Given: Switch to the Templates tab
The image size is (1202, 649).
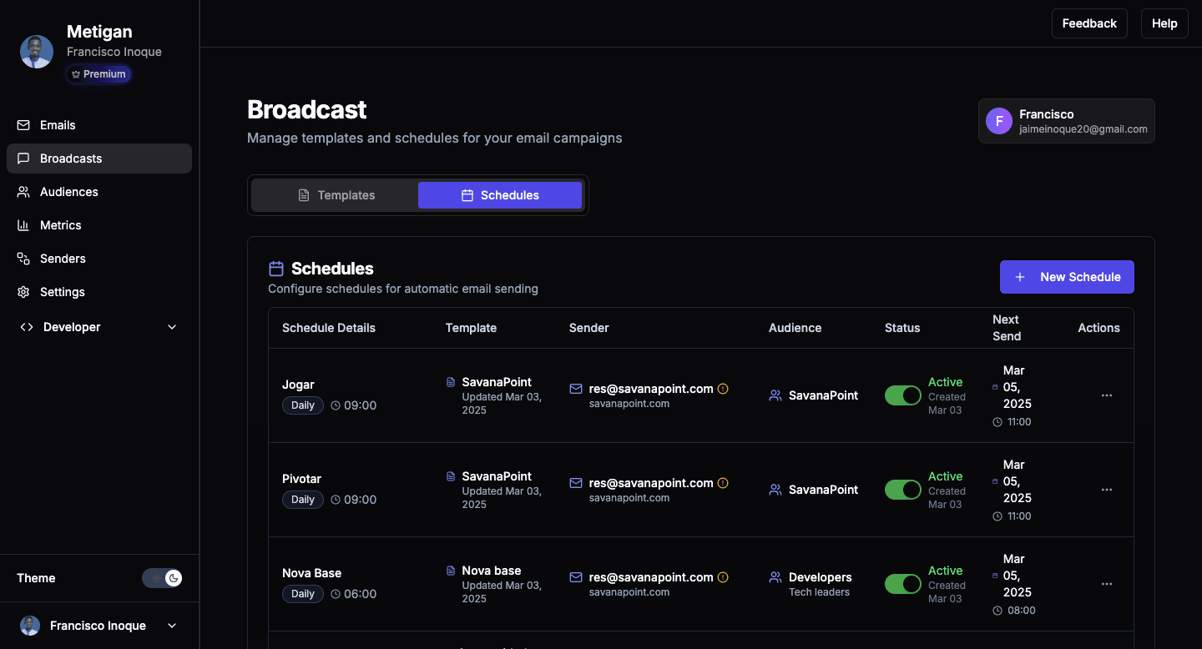Looking at the screenshot, I should tap(336, 195).
